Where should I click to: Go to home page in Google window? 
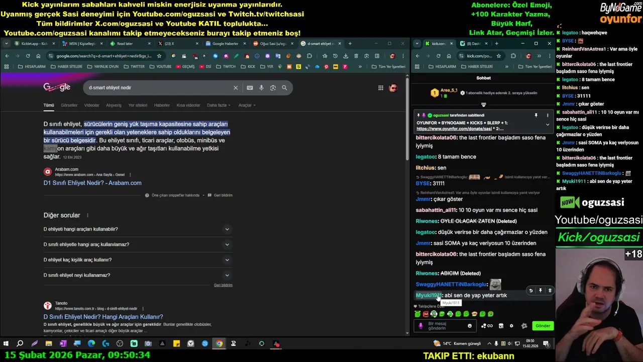[x=38, y=56]
